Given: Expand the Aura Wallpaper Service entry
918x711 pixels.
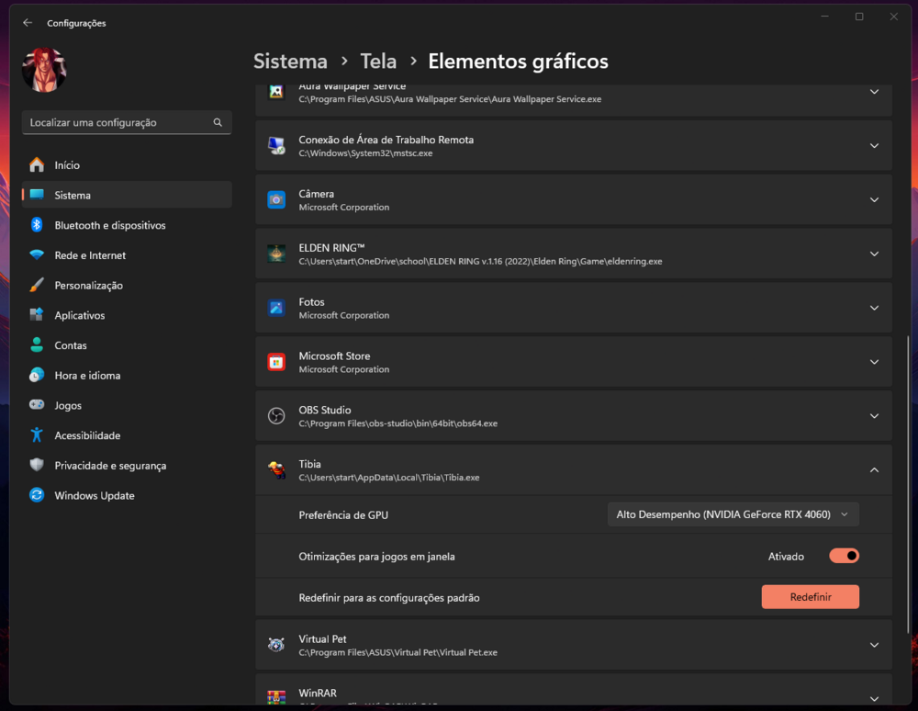Looking at the screenshot, I should tap(874, 92).
